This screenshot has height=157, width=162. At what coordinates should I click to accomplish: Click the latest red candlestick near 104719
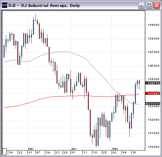point(139,82)
